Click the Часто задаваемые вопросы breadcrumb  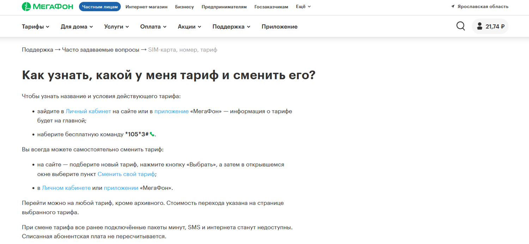point(101,50)
